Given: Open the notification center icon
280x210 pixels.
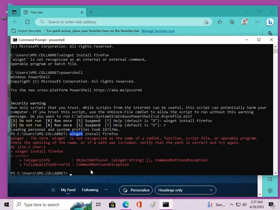Looking at the screenshot, I should [x=271, y=205].
